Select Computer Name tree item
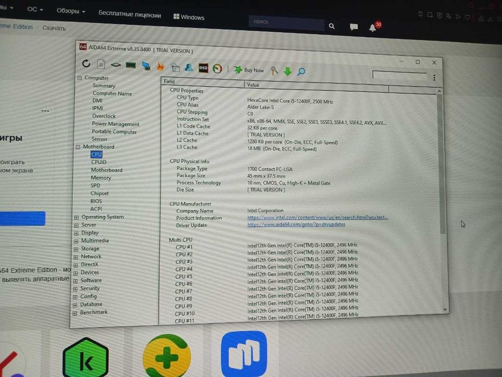Image resolution: width=502 pixels, height=377 pixels. click(112, 93)
